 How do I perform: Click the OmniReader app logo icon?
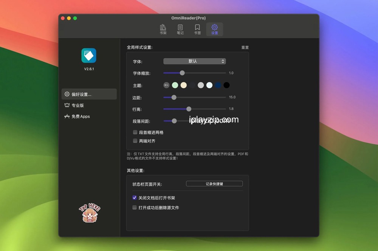tap(89, 55)
